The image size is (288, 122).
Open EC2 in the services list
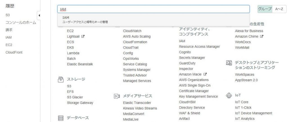[x=70, y=31]
